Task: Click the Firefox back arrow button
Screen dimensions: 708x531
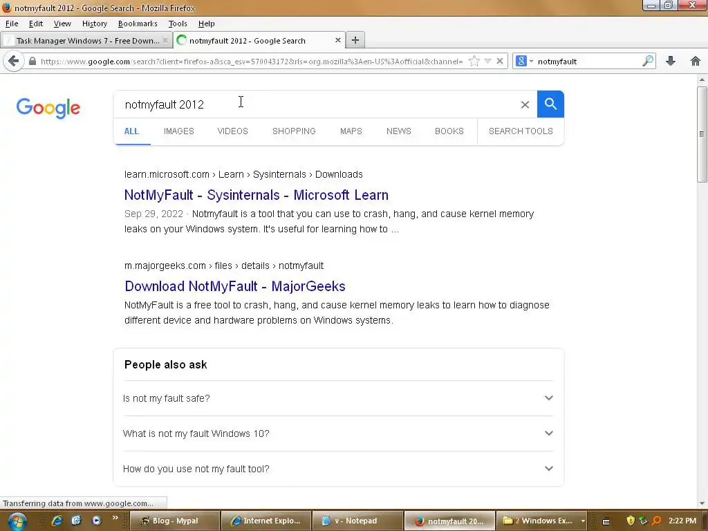Action: pyautogui.click(x=14, y=61)
